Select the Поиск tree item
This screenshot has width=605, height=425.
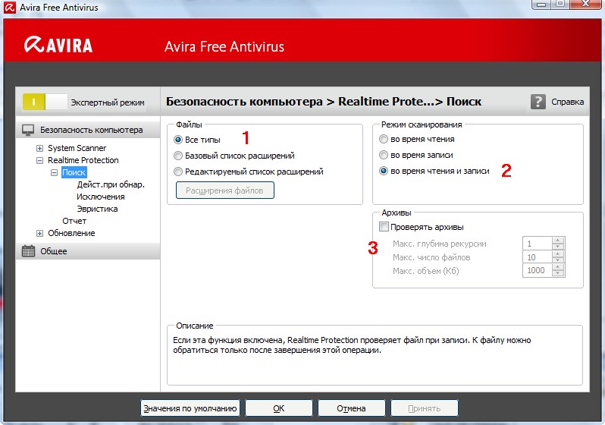pyautogui.click(x=74, y=172)
